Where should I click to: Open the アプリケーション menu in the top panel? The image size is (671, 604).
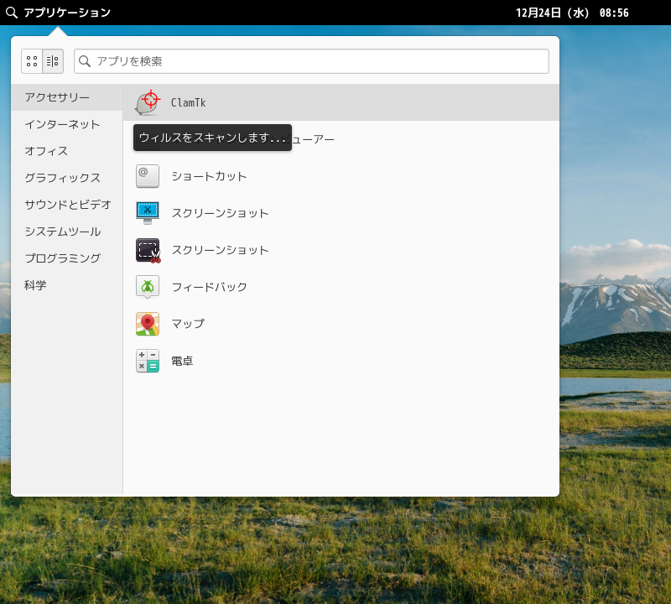67,13
